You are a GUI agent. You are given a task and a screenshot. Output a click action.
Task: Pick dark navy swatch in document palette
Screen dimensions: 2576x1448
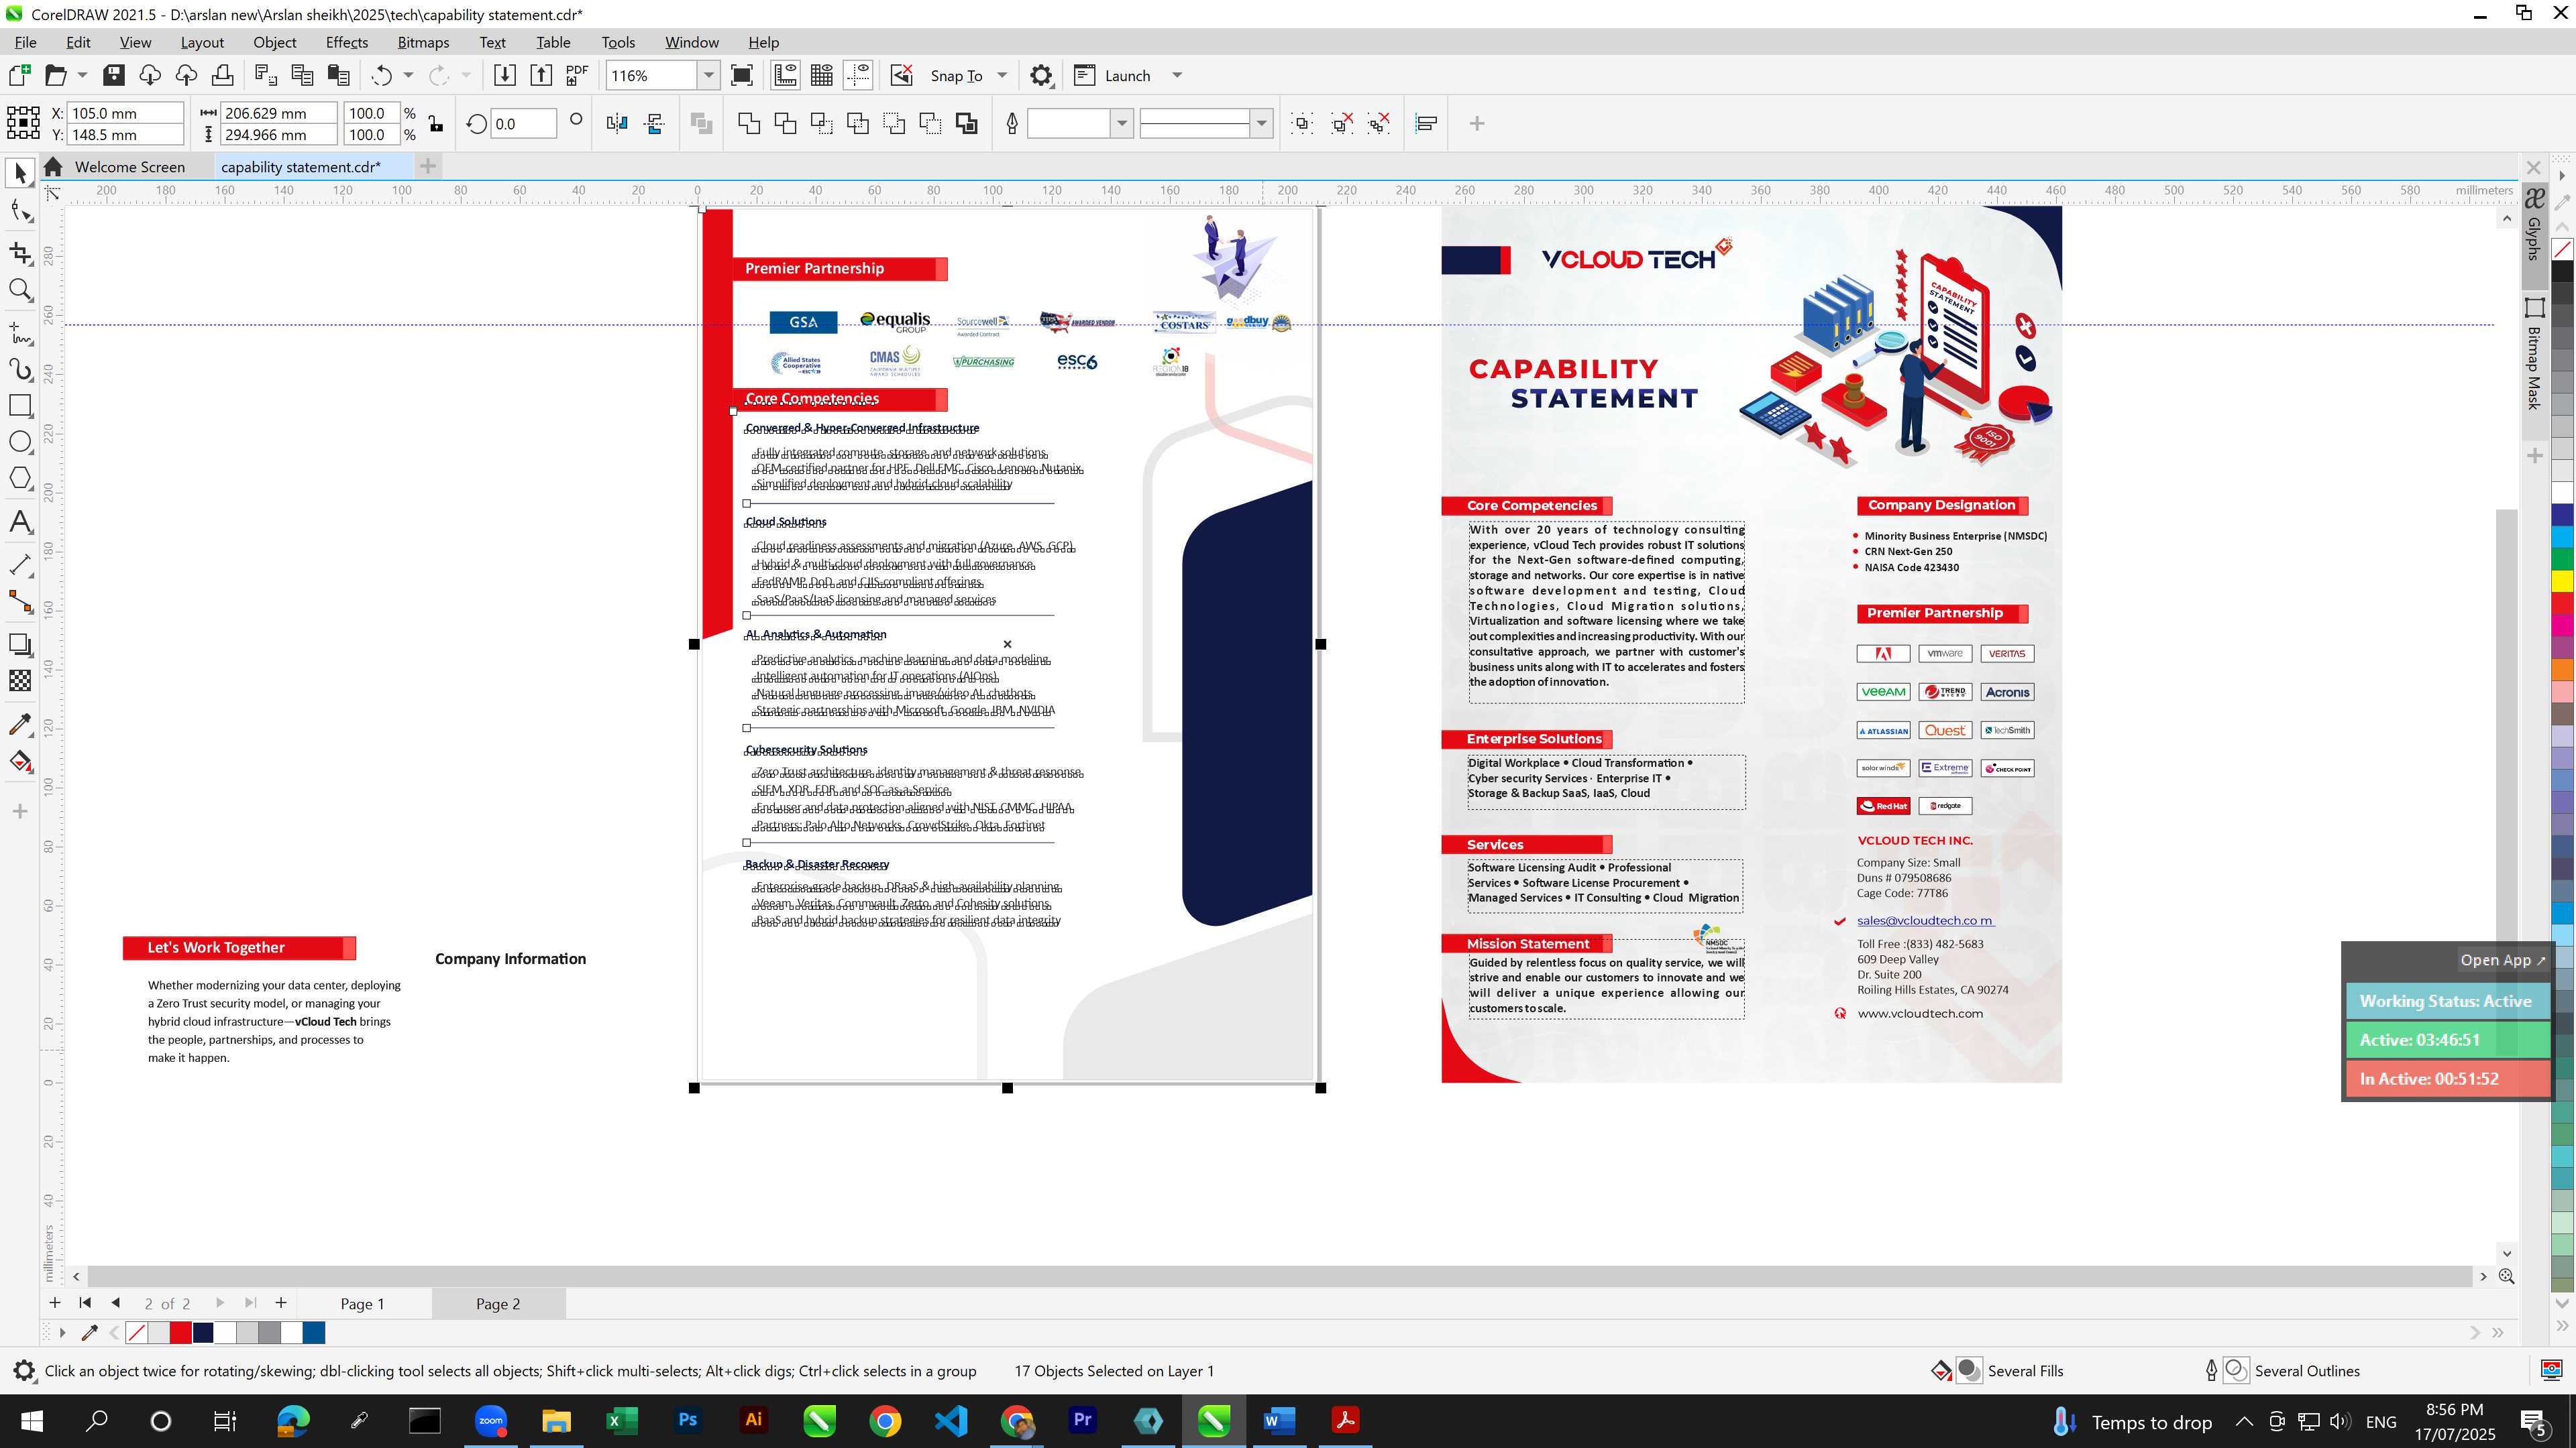(x=203, y=1332)
